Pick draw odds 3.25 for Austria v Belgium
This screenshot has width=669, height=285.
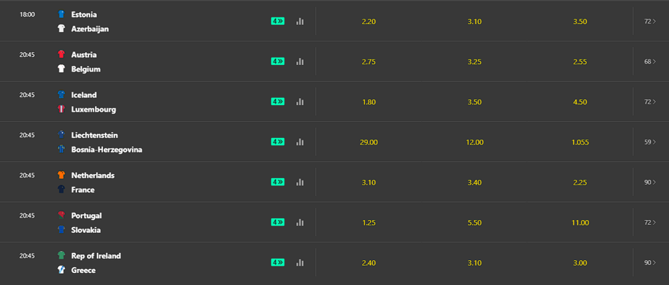[x=475, y=62]
